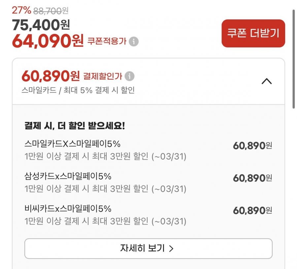This screenshot has width=297, height=269.
Task: Click the info icon beside 결제할인가
Action: 129,76
